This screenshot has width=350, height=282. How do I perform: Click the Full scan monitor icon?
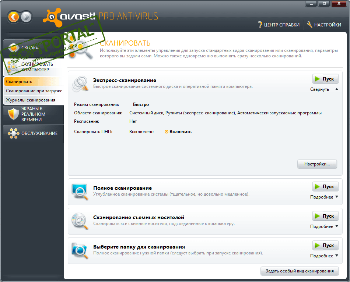(x=80, y=191)
